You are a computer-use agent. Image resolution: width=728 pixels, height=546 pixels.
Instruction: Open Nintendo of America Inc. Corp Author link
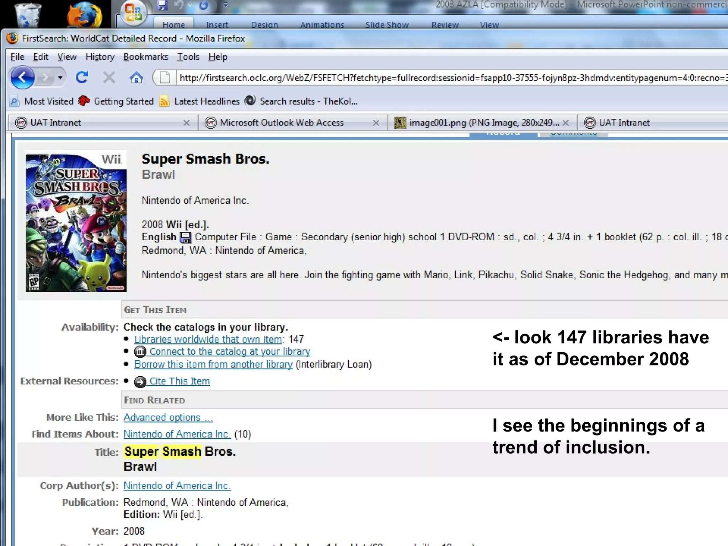coord(177,486)
